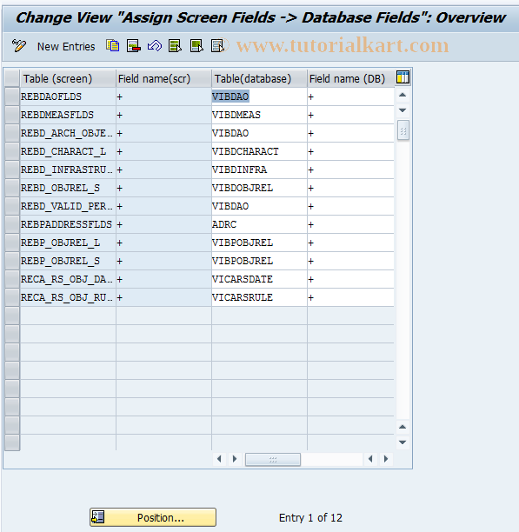Select row marker for REBD_ARCH_OBJE row
Image resolution: width=519 pixels, height=532 pixels.
pyautogui.click(x=12, y=133)
